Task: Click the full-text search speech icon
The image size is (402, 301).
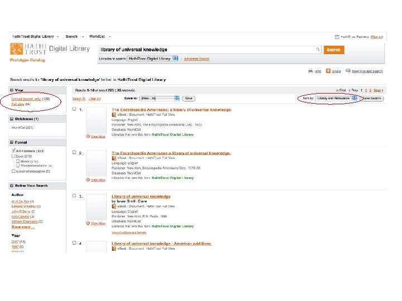Action: pos(348,71)
